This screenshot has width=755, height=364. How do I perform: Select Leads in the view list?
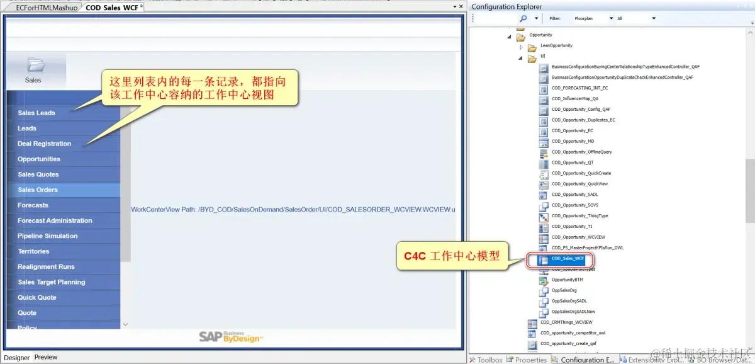(63, 128)
